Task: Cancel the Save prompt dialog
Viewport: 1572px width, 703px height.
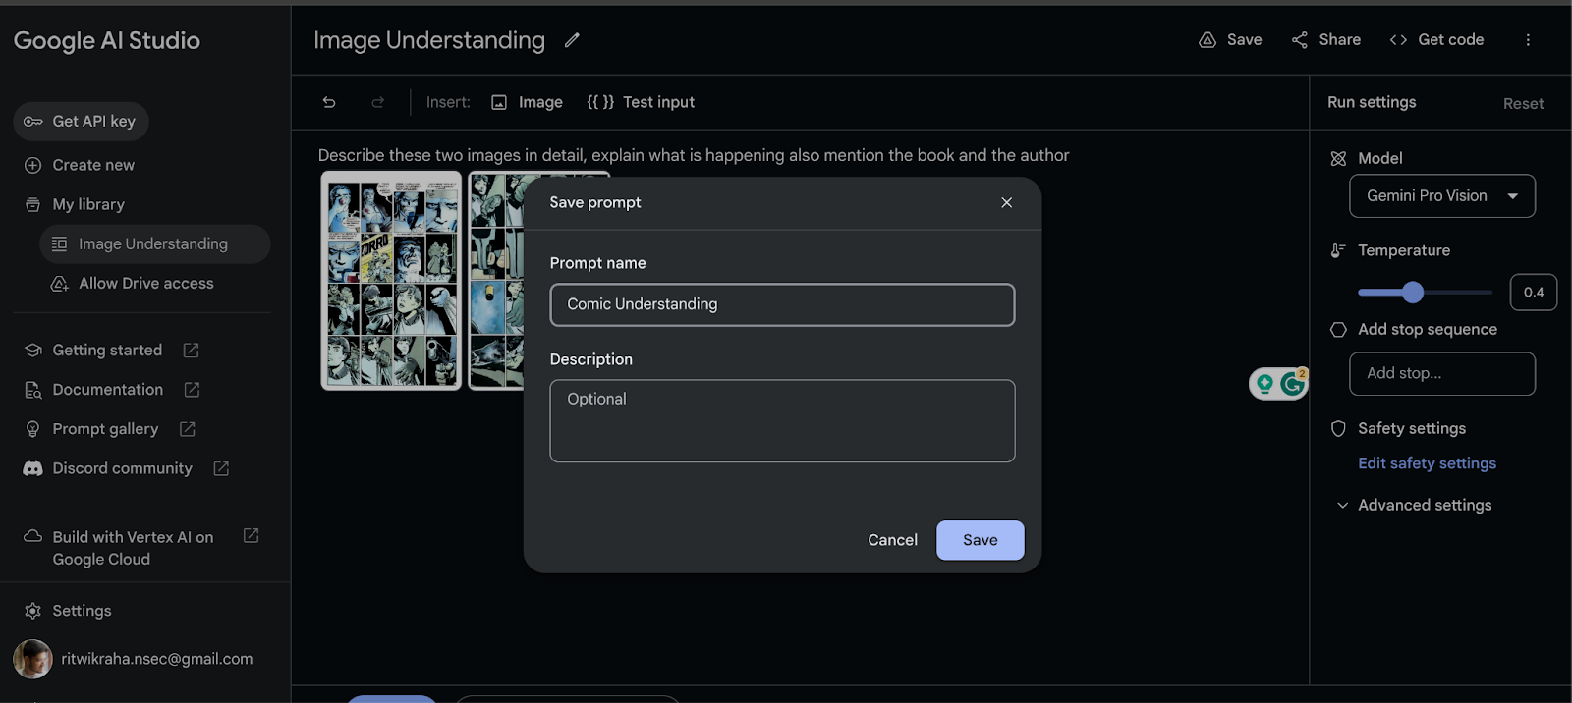Action: tap(892, 540)
